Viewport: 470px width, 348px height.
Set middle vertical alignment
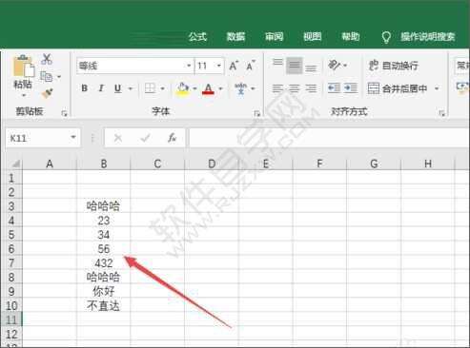(295, 66)
